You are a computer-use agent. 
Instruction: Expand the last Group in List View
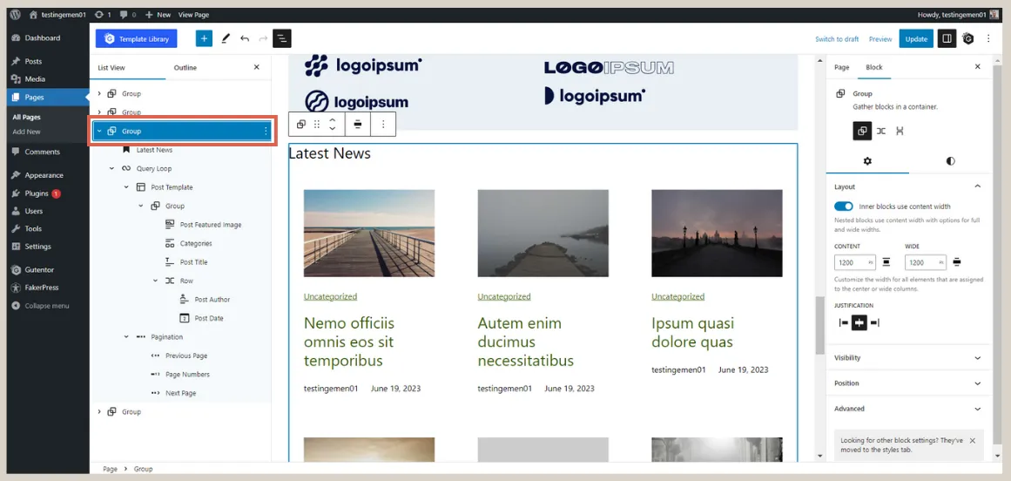99,411
